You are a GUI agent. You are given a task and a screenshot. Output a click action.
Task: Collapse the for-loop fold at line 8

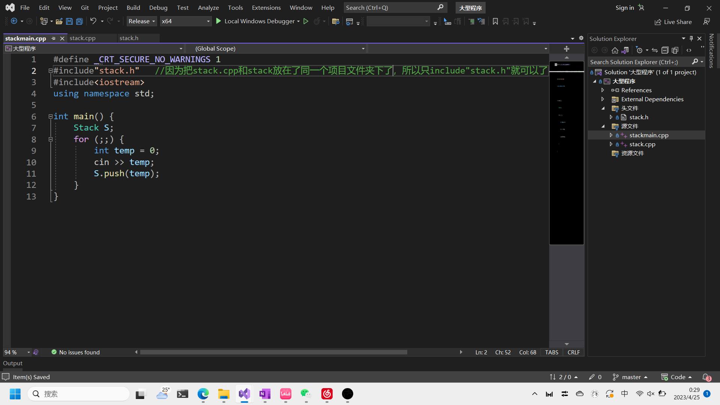click(50, 139)
